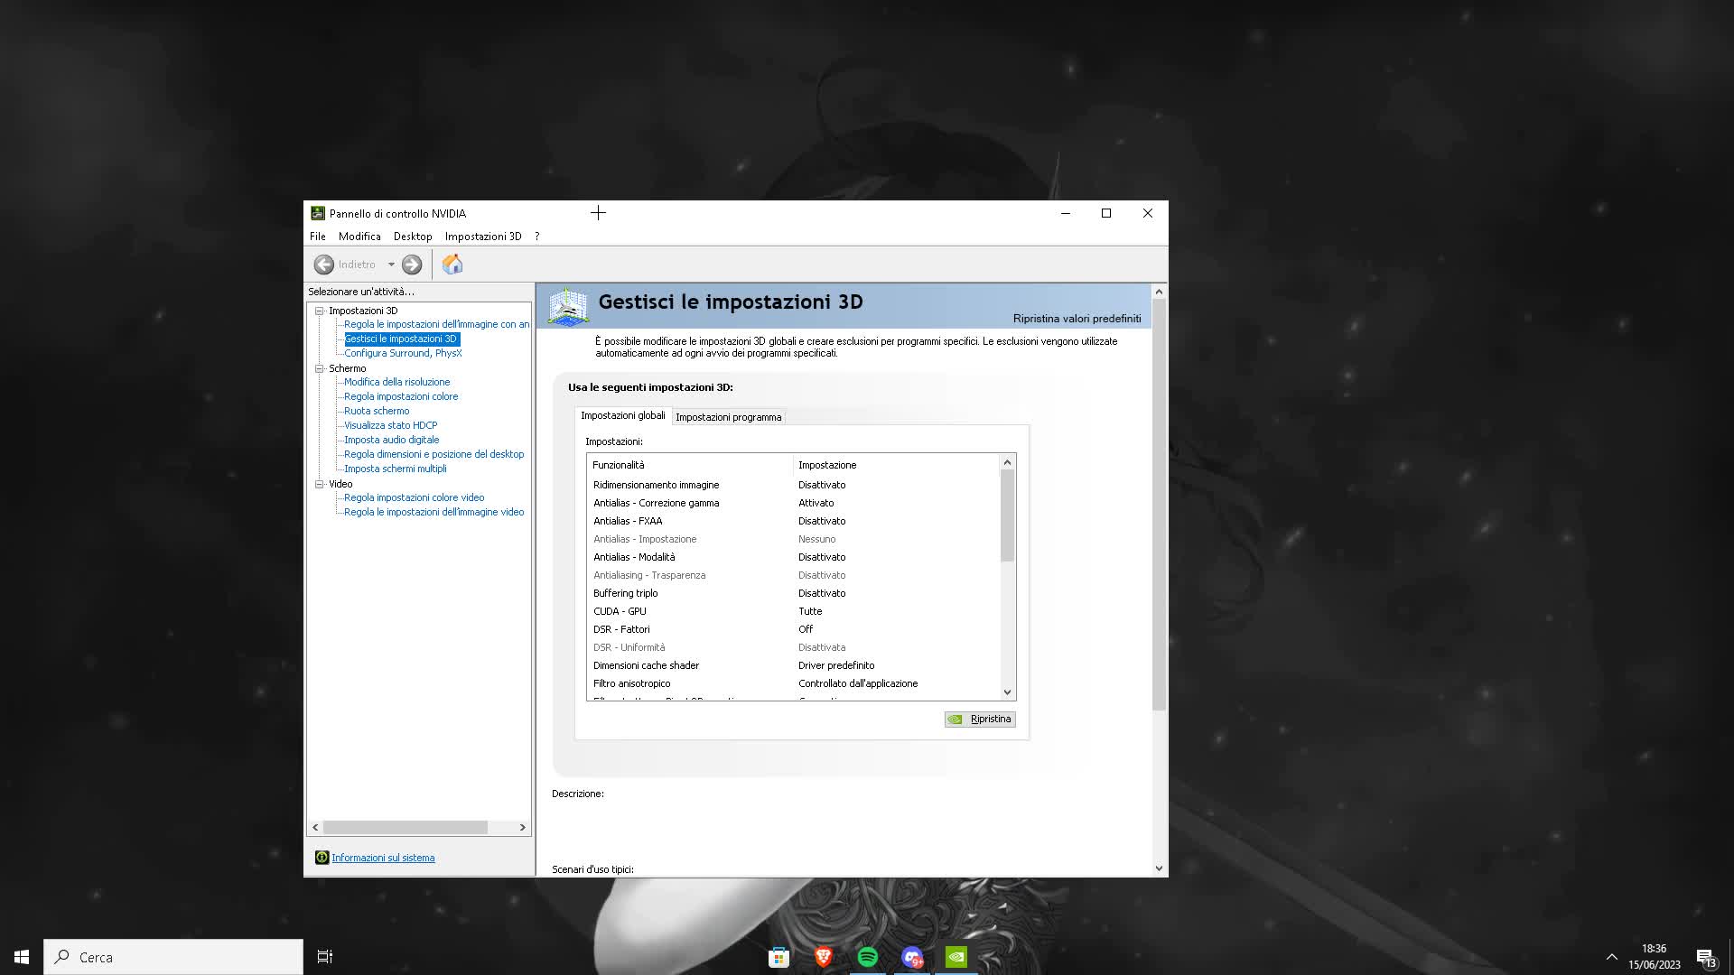1734x975 pixels.
Task: Open Brave browser from the taskbar
Action: point(823,957)
